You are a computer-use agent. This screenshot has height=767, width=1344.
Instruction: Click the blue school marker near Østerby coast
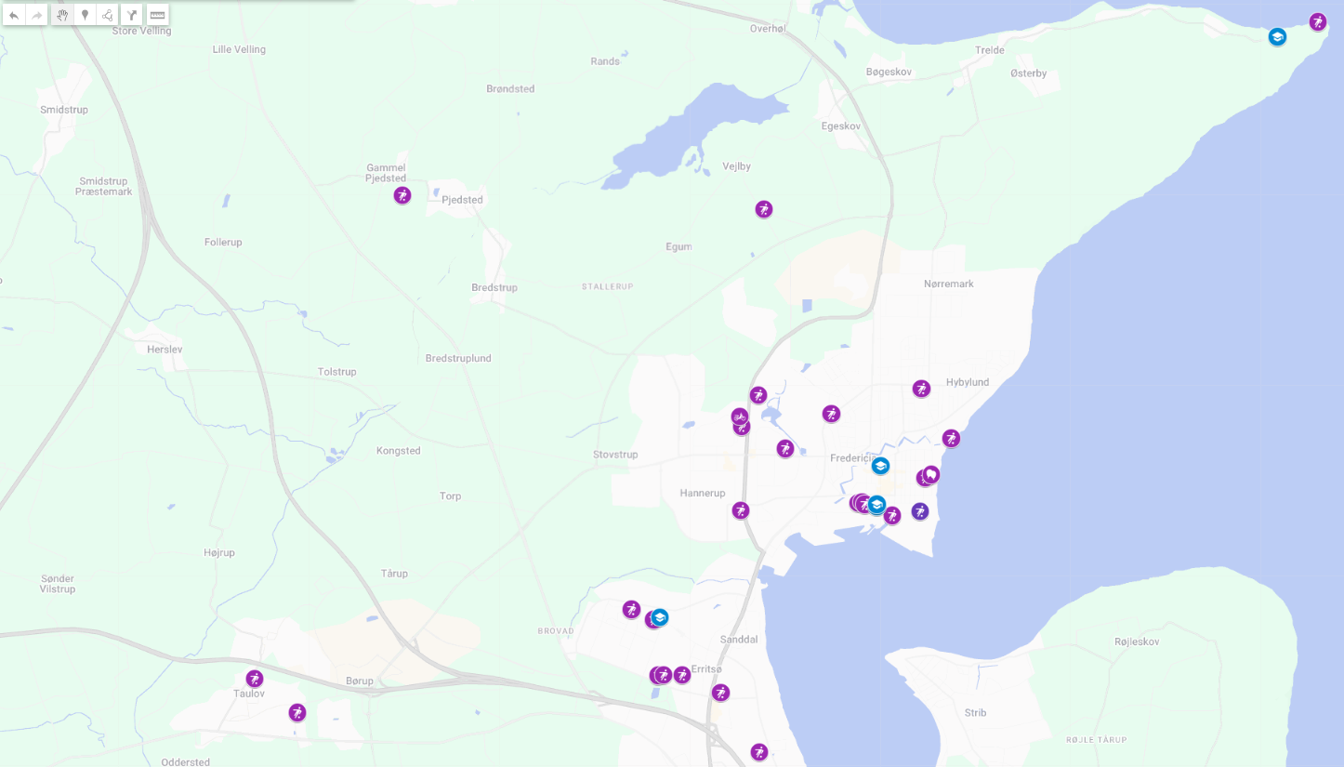(x=1277, y=37)
